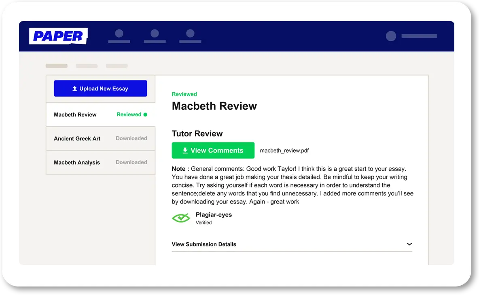Click the upload arrow icon on Upload New Essay
This screenshot has width=479, height=295.
coord(75,88)
